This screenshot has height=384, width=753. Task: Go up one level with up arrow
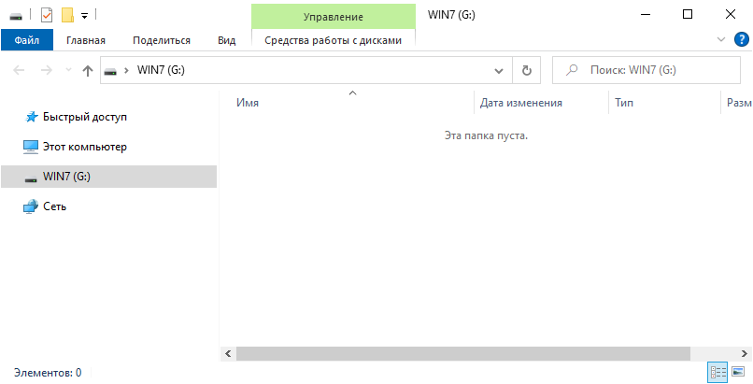coord(88,71)
